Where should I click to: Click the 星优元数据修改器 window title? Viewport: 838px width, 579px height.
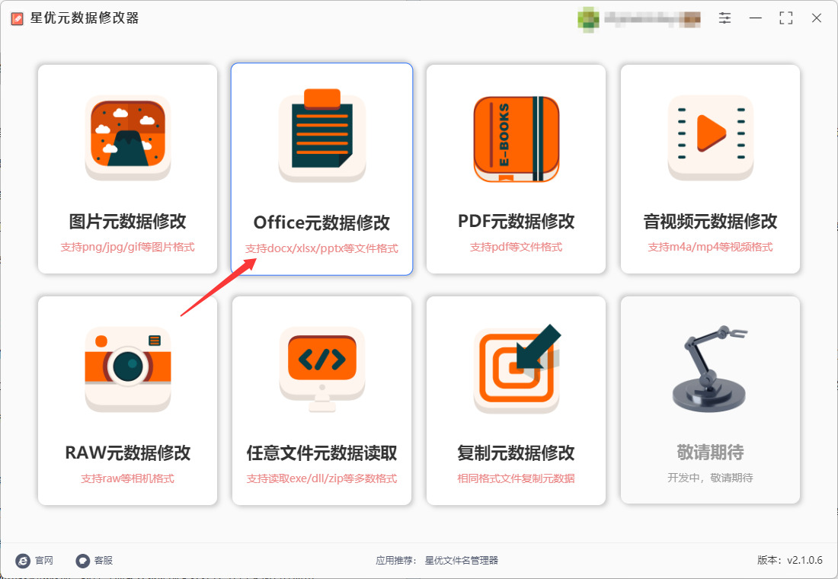pyautogui.click(x=85, y=18)
